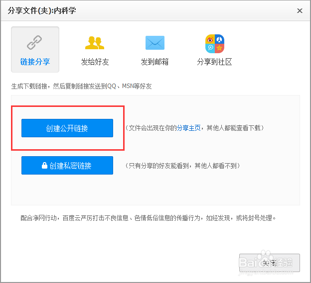Click the 关闭 button at bottom
The height and width of the screenshot is (283, 311).
[270, 263]
